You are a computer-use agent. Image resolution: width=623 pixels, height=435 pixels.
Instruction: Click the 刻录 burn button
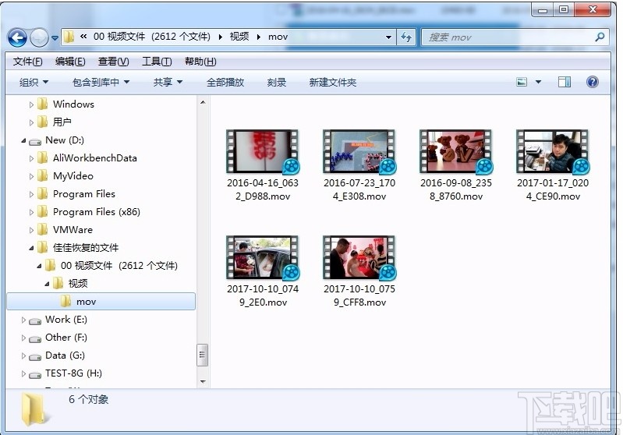tap(277, 82)
